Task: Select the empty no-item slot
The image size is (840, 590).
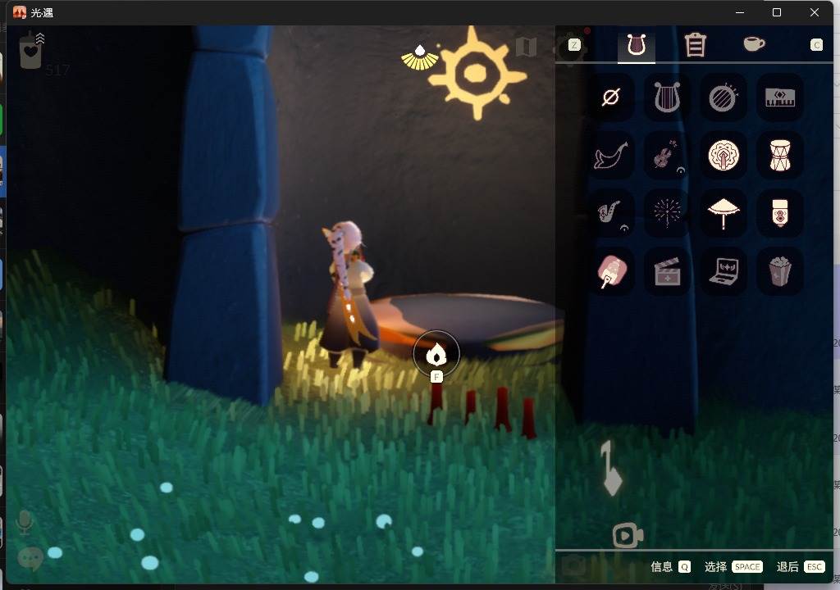Action: click(611, 98)
